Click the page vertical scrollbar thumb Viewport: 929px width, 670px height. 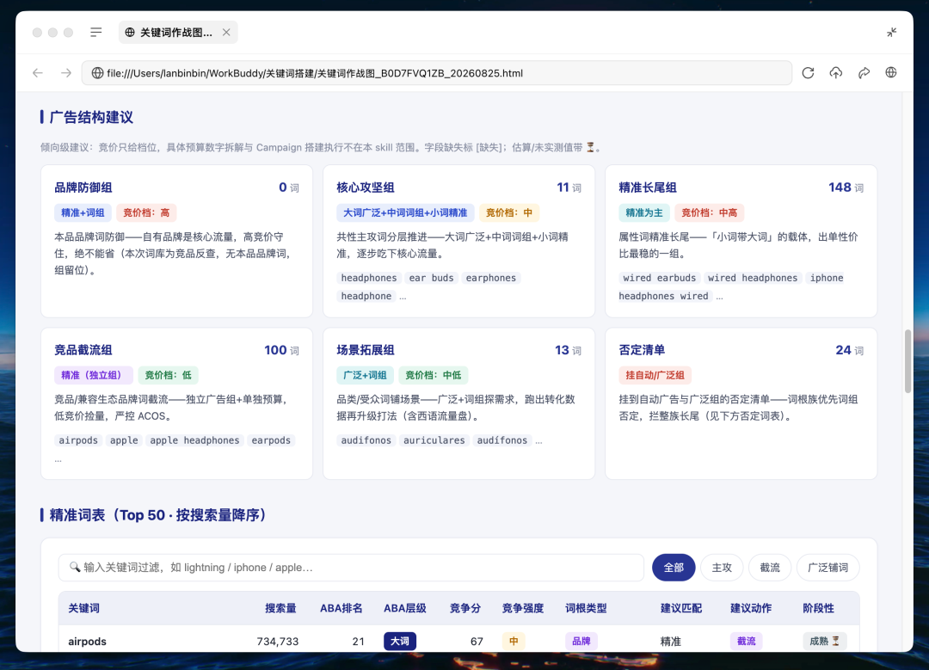907,361
